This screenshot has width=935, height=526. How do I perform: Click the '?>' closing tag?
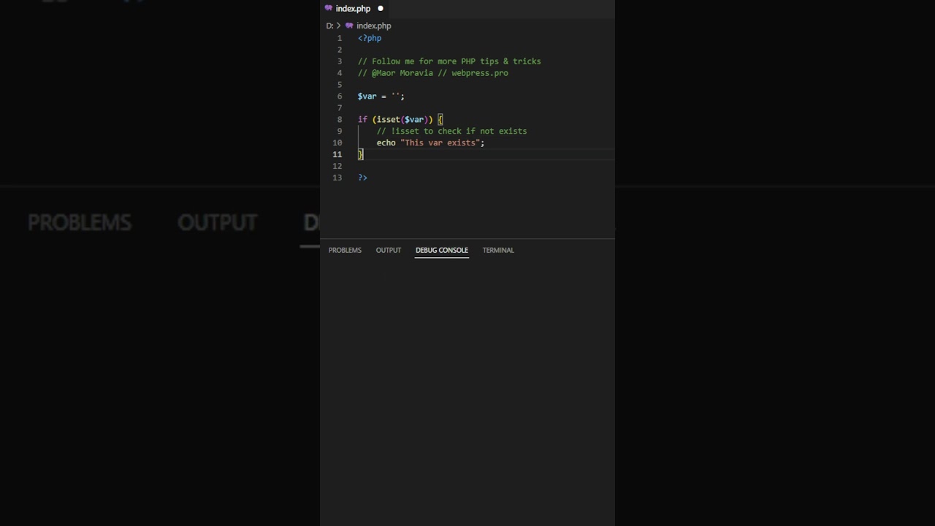[x=363, y=178]
